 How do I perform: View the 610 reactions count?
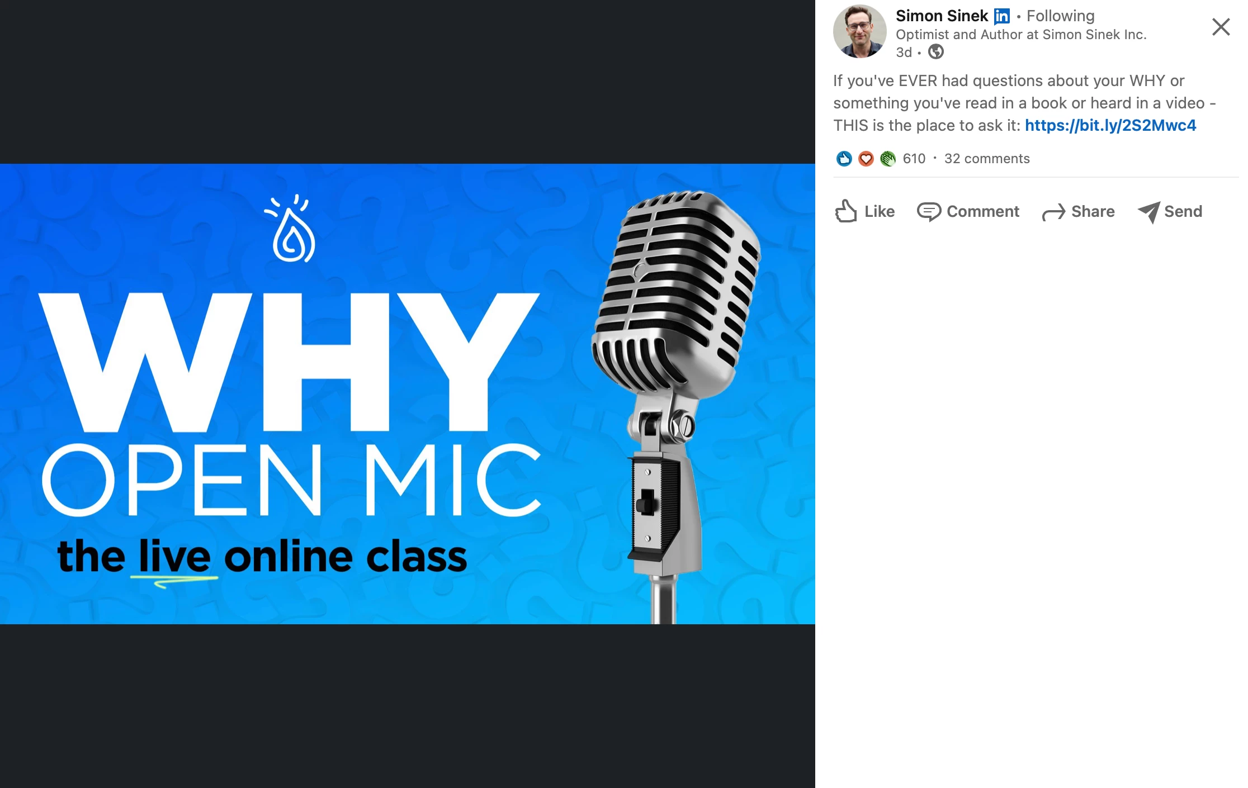click(x=914, y=159)
